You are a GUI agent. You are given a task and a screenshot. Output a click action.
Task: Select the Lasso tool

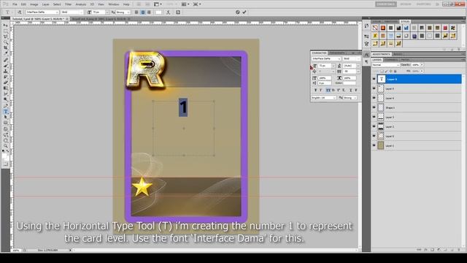[6, 37]
